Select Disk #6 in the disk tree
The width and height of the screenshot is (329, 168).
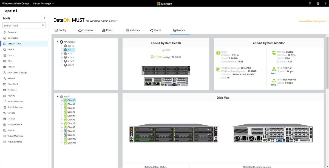tap(69, 123)
